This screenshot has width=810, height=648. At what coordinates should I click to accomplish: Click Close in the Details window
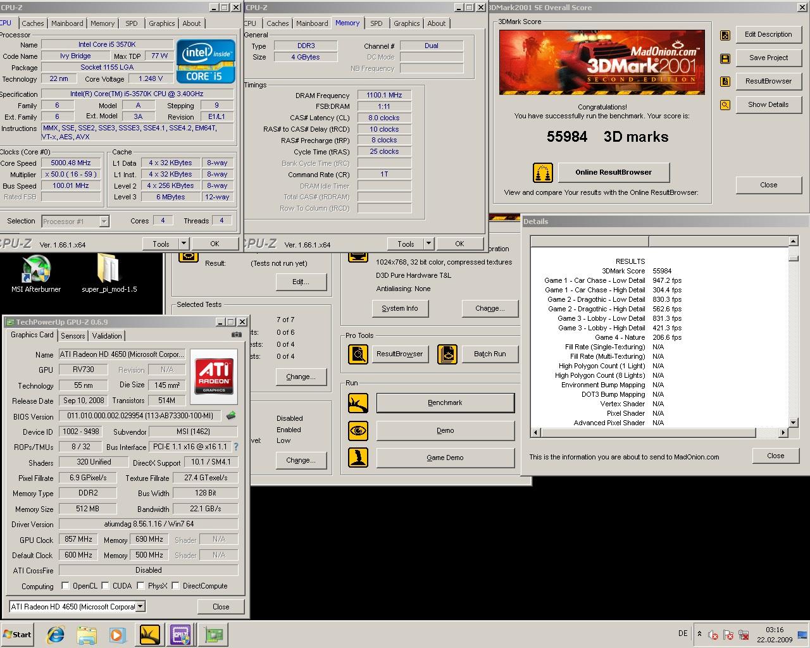775,456
